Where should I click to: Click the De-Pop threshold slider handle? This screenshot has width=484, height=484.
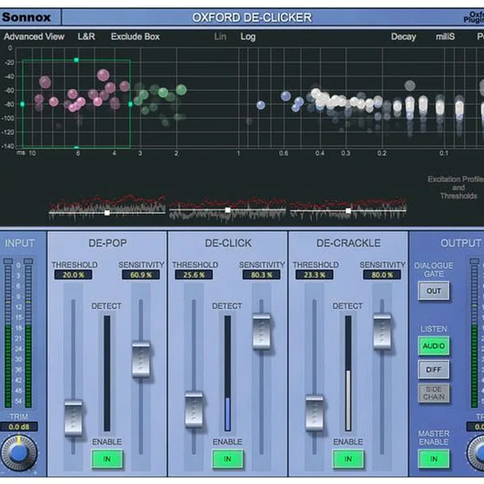coord(73,417)
